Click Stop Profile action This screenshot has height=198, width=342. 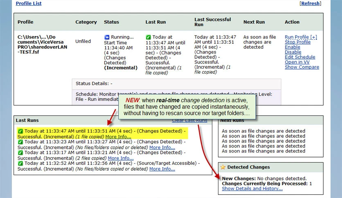297,42
